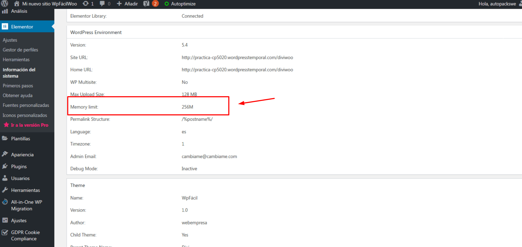The width and height of the screenshot is (522, 247).
Task: Click the Usuarios person icon
Action: coord(5,178)
